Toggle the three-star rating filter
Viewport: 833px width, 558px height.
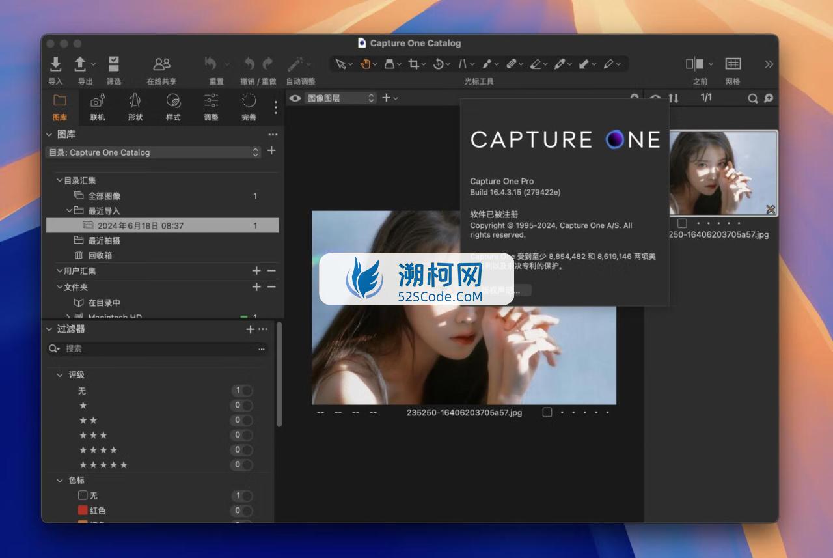coord(242,435)
